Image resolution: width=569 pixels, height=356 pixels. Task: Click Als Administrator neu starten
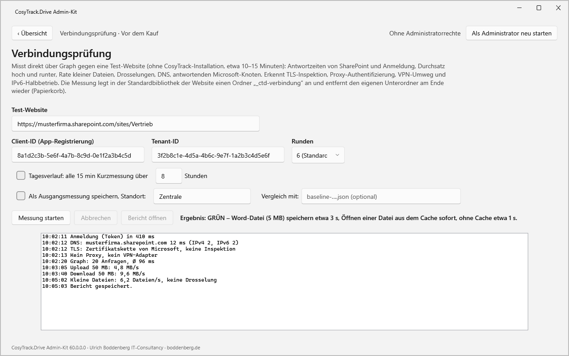(x=511, y=33)
